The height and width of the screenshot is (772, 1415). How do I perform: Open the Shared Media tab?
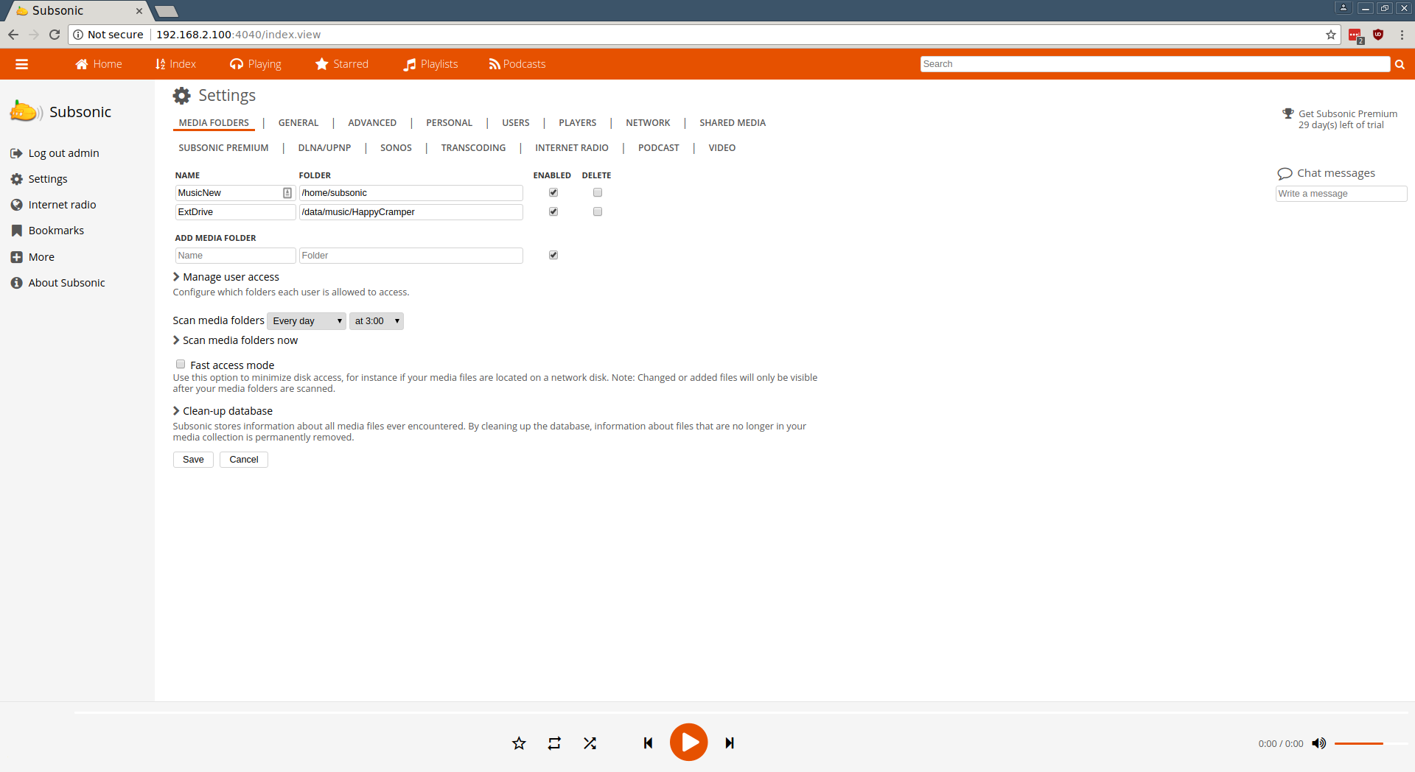[733, 123]
